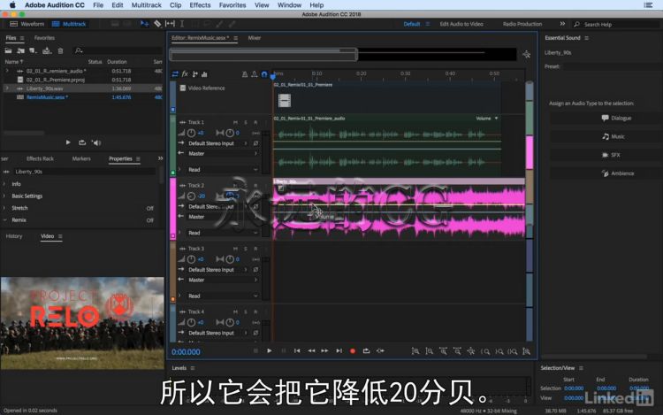663x415 pixels.
Task: Click the Import File icon in Files panel
Action: click(20, 50)
